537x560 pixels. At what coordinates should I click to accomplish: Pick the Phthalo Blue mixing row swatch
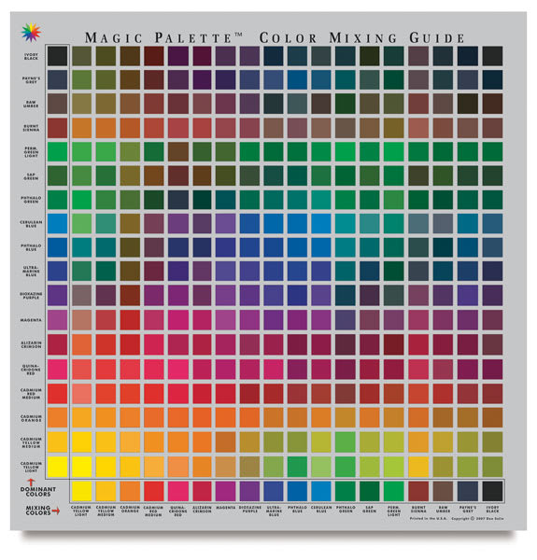[x=297, y=491]
